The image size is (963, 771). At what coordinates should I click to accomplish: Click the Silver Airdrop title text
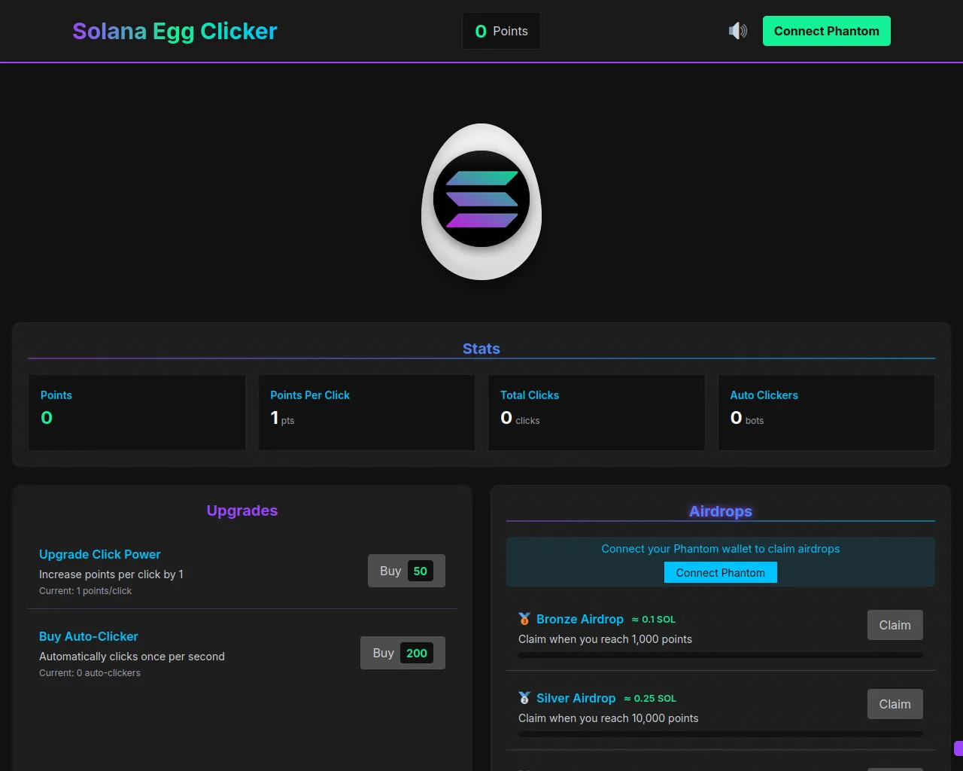coord(576,698)
